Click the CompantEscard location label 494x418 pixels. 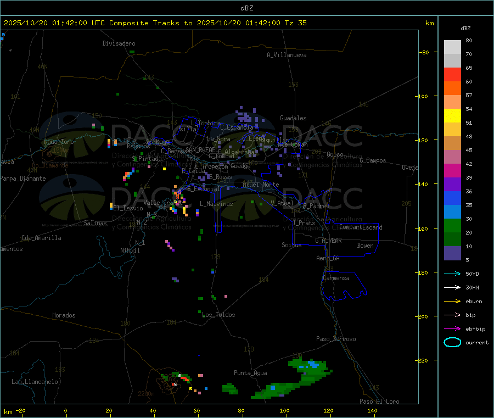pos(361,227)
